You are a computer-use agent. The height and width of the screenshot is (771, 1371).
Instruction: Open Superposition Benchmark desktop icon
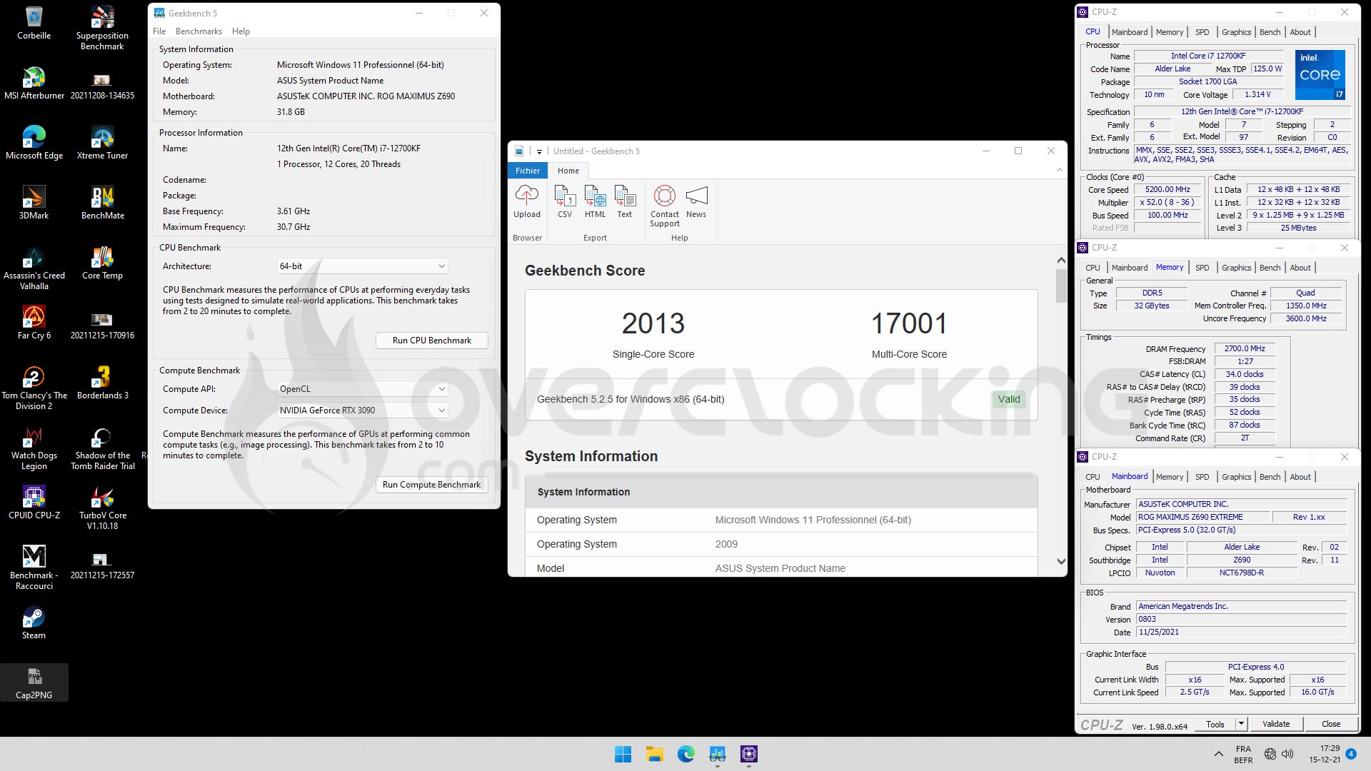102,29
